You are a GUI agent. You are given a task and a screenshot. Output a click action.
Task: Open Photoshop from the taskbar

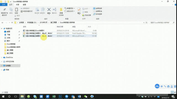tap(60, 97)
